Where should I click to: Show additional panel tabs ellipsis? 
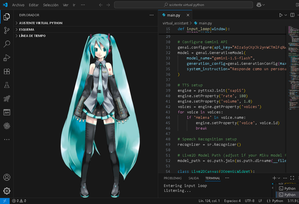pos(227,178)
